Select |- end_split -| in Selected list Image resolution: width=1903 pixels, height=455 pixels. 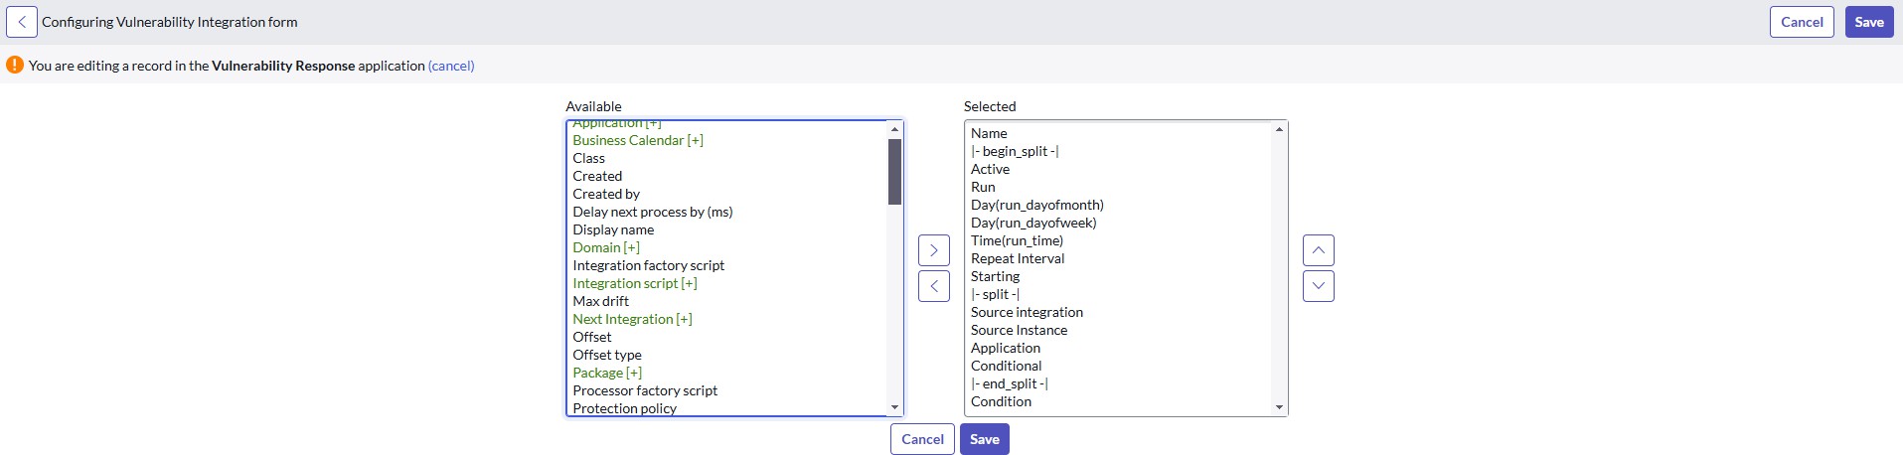[x=1119, y=383]
